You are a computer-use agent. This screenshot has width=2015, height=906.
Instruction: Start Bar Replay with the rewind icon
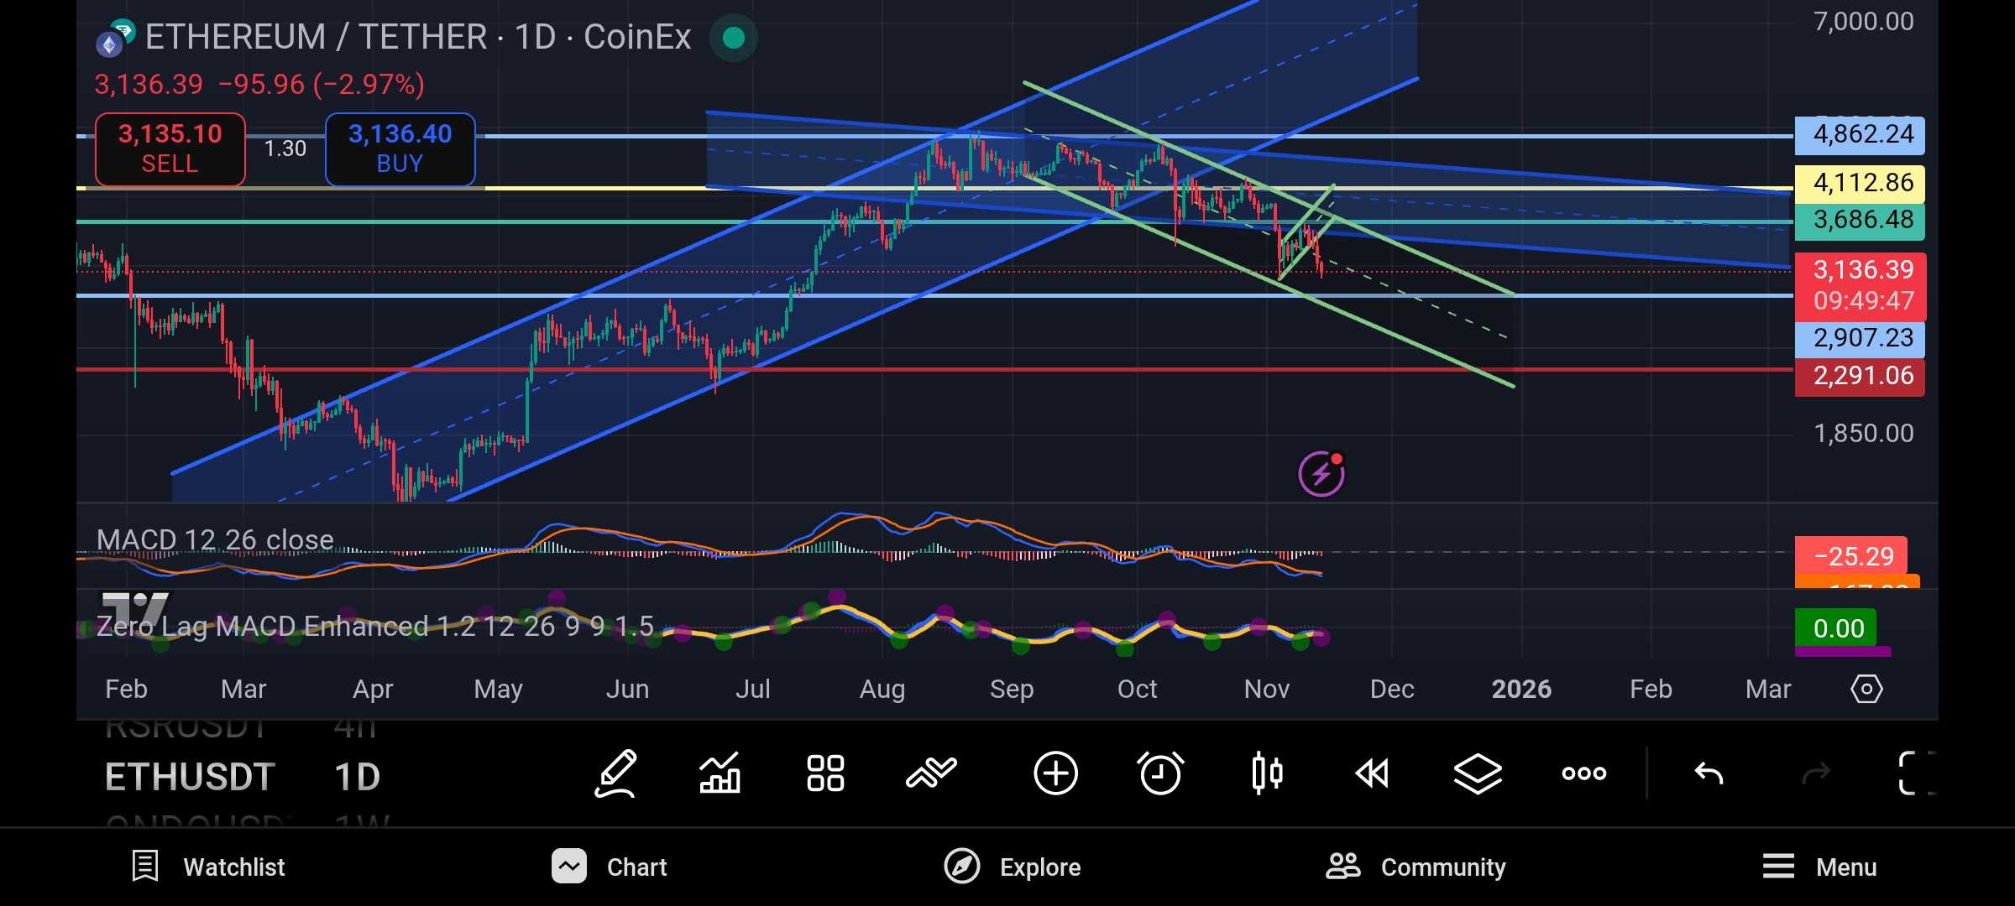point(1371,772)
